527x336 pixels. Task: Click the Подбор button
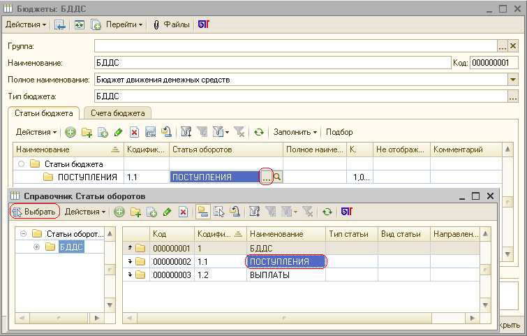339,132
